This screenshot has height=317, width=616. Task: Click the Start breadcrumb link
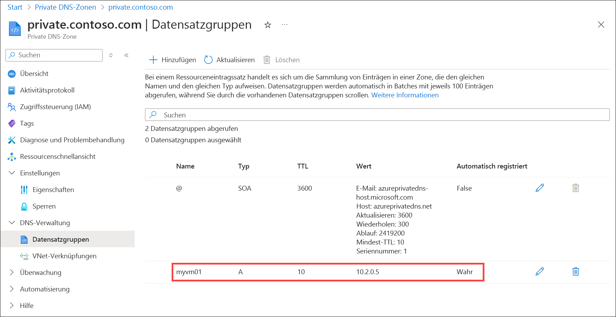[x=15, y=7]
